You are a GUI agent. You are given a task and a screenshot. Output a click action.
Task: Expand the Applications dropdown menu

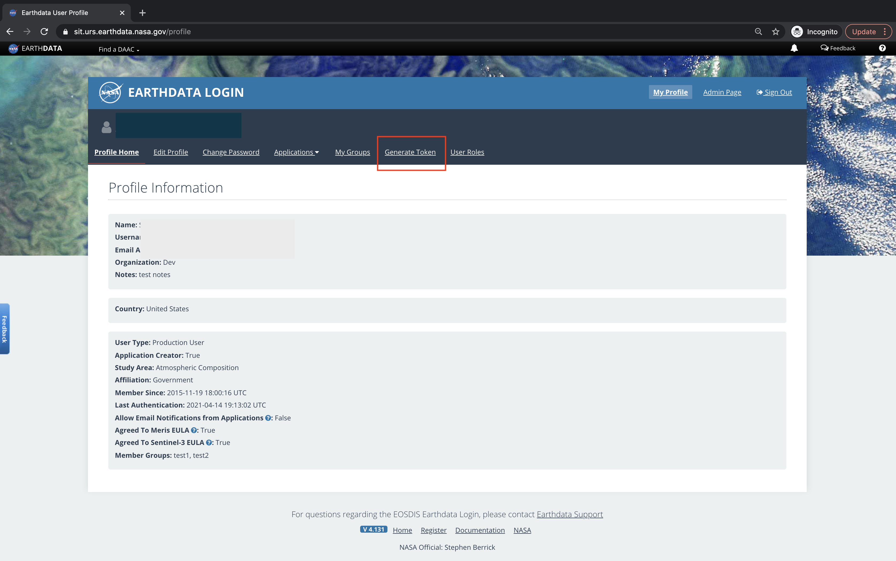[x=297, y=152]
